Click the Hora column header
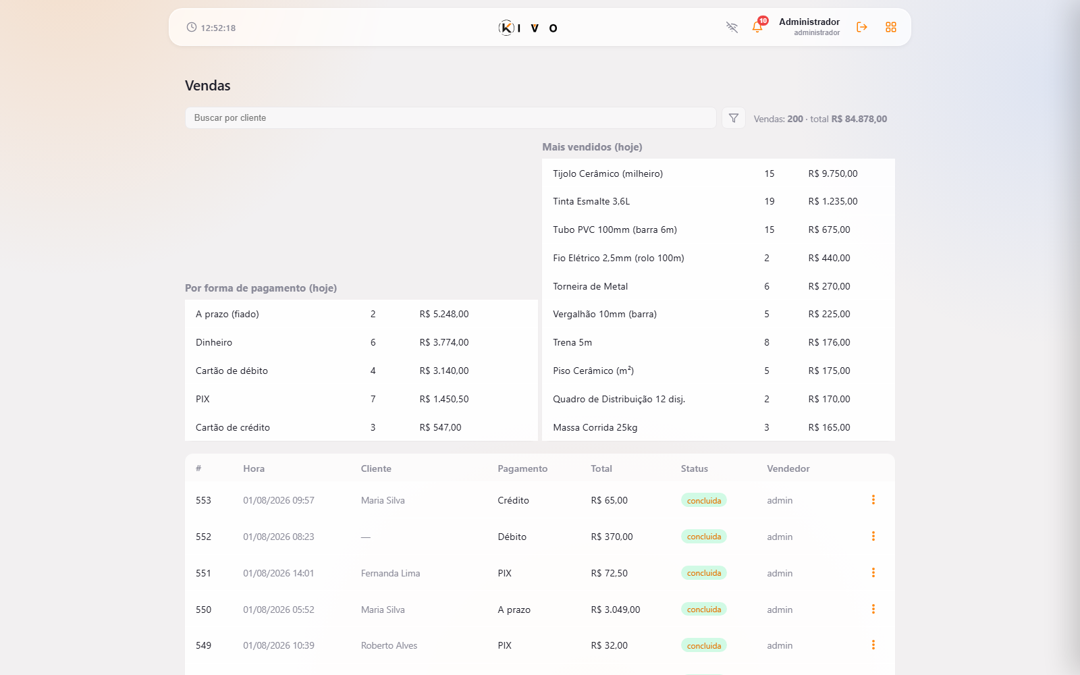Image resolution: width=1080 pixels, height=675 pixels. coord(254,468)
